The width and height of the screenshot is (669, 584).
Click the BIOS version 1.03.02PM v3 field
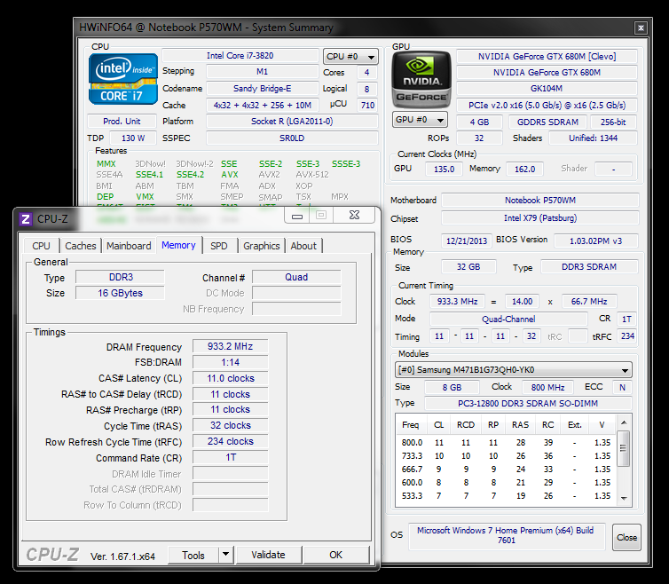coord(596,241)
